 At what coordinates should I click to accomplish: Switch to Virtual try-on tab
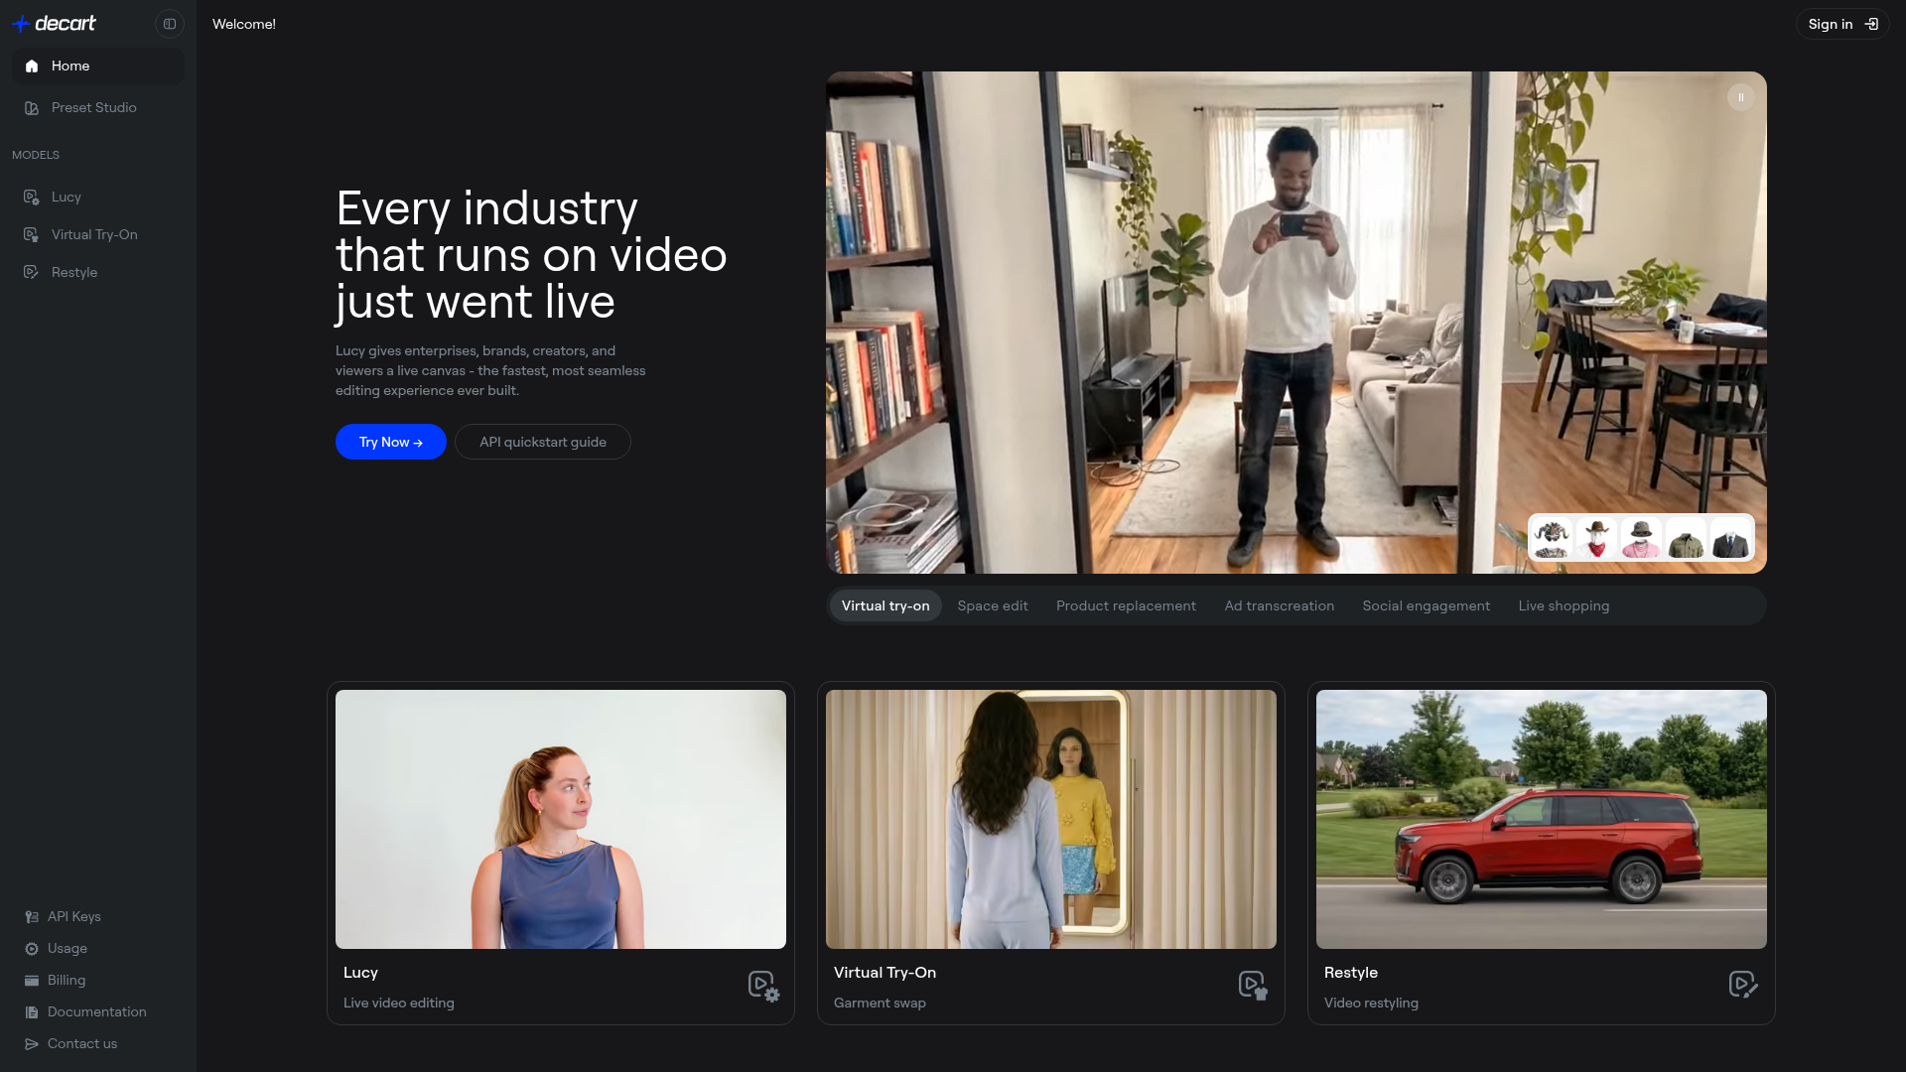click(x=885, y=605)
